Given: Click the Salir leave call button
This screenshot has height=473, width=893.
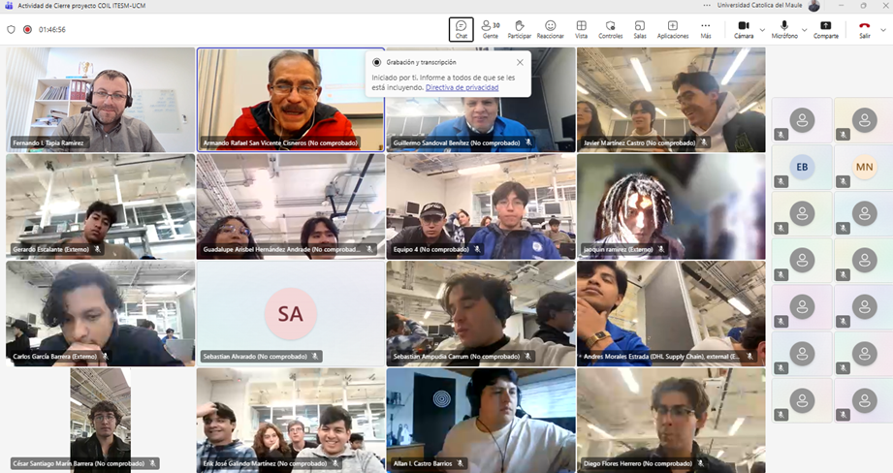Looking at the screenshot, I should pos(864,29).
